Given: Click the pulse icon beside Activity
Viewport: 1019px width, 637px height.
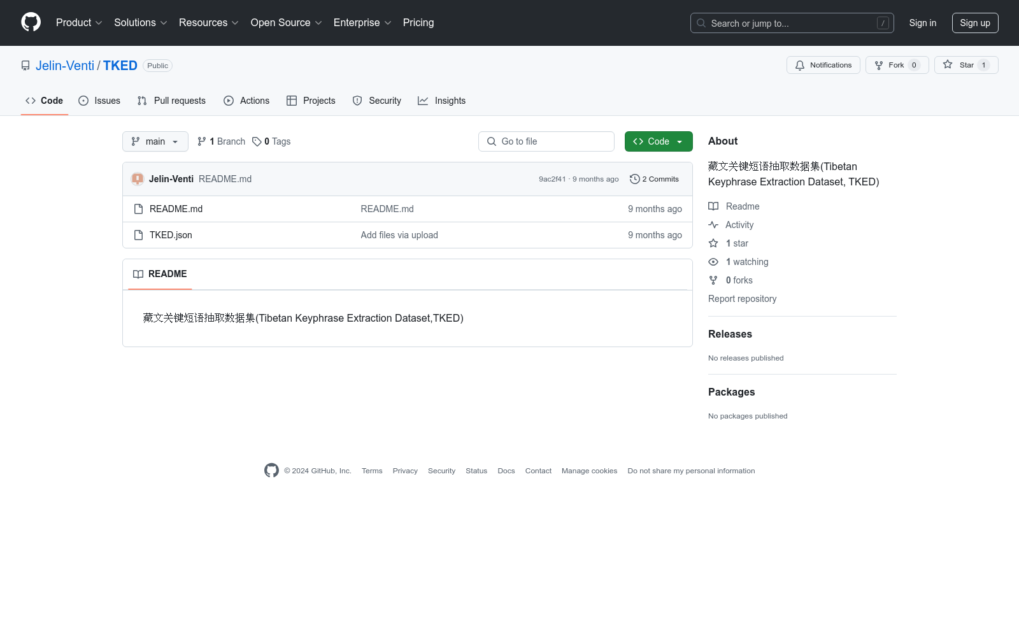Looking at the screenshot, I should pyautogui.click(x=713, y=225).
